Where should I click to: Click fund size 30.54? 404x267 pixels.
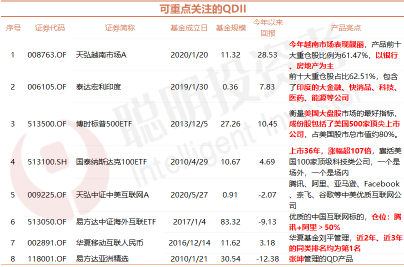tap(230, 259)
